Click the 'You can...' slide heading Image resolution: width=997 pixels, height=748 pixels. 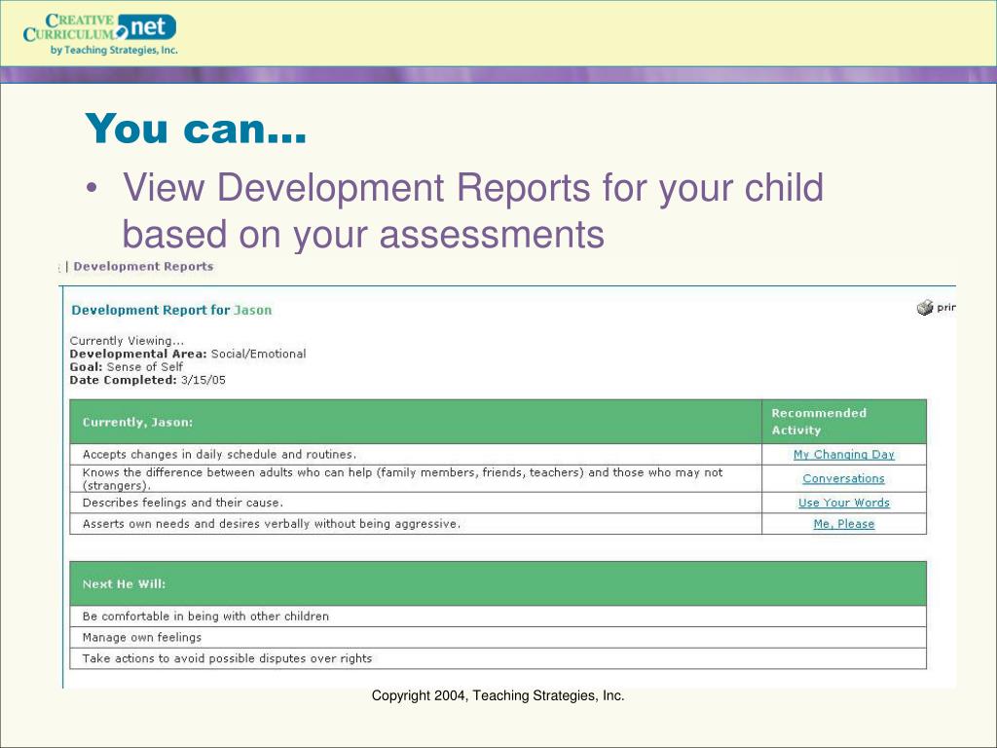(196, 129)
